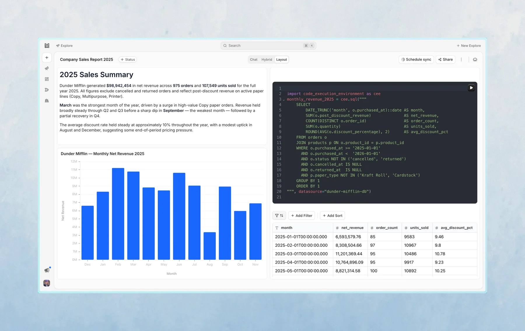Click the order_count column header
This screenshot has width=525, height=331.
(385, 228)
